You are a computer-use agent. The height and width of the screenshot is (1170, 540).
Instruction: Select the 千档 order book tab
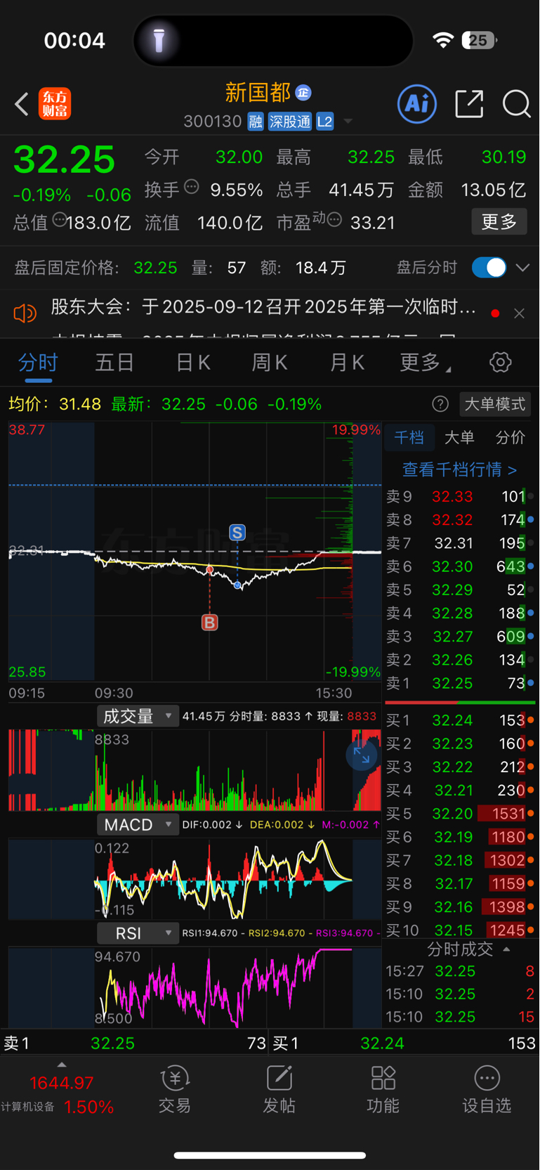click(x=409, y=438)
